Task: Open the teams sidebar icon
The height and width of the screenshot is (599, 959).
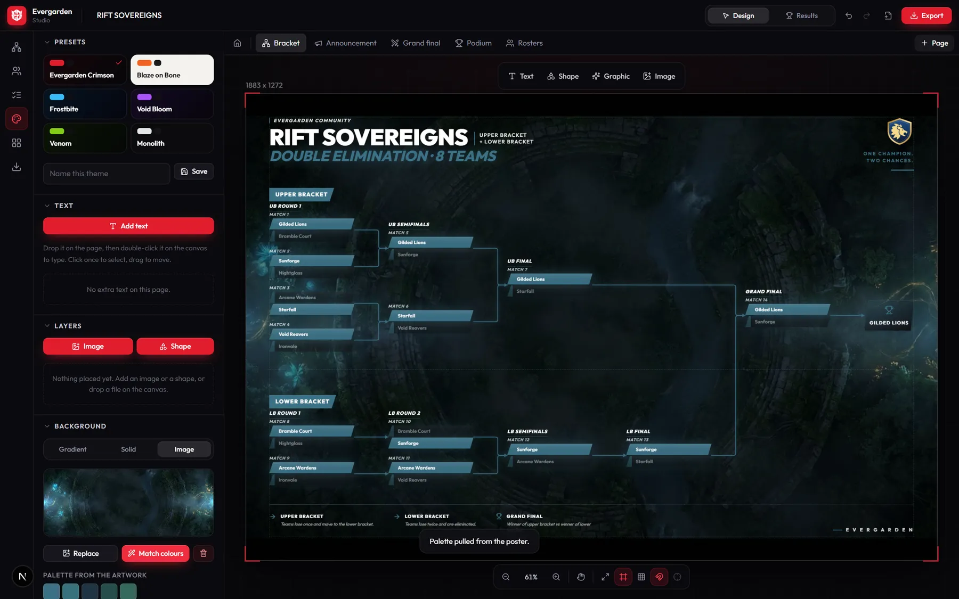Action: pos(17,71)
